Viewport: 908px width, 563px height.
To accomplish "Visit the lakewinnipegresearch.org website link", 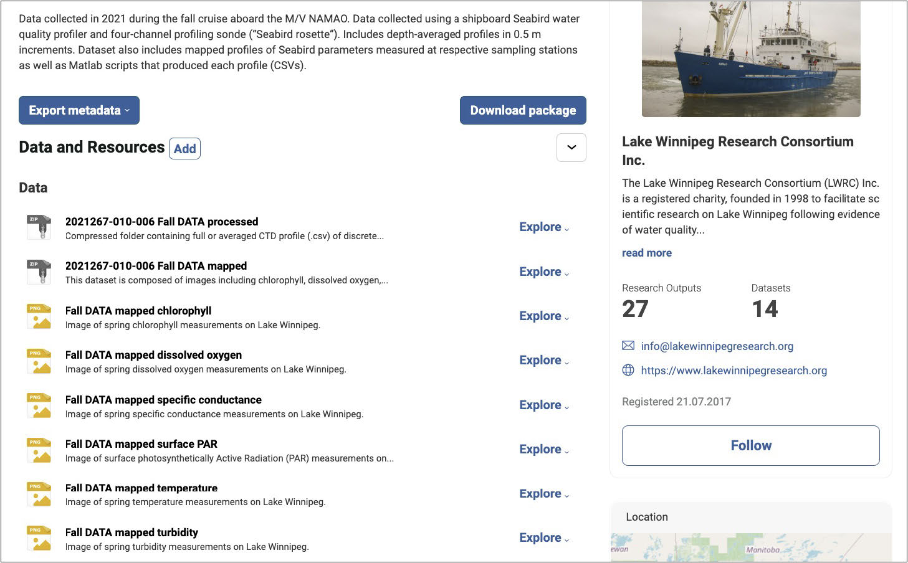I will point(734,371).
